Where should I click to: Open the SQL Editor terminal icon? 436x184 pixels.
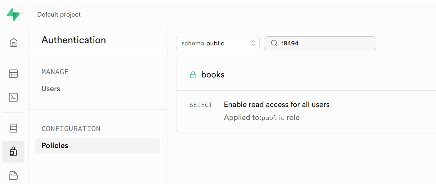coord(13,97)
